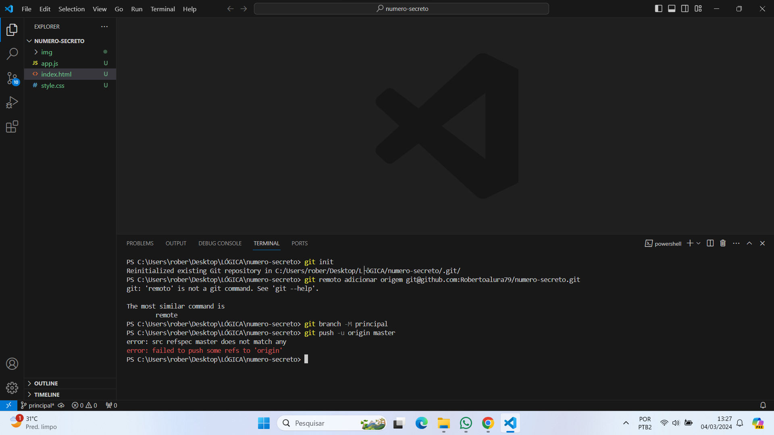Select the Explorer icon in activity bar
This screenshot has height=435, width=774.
click(x=12, y=29)
